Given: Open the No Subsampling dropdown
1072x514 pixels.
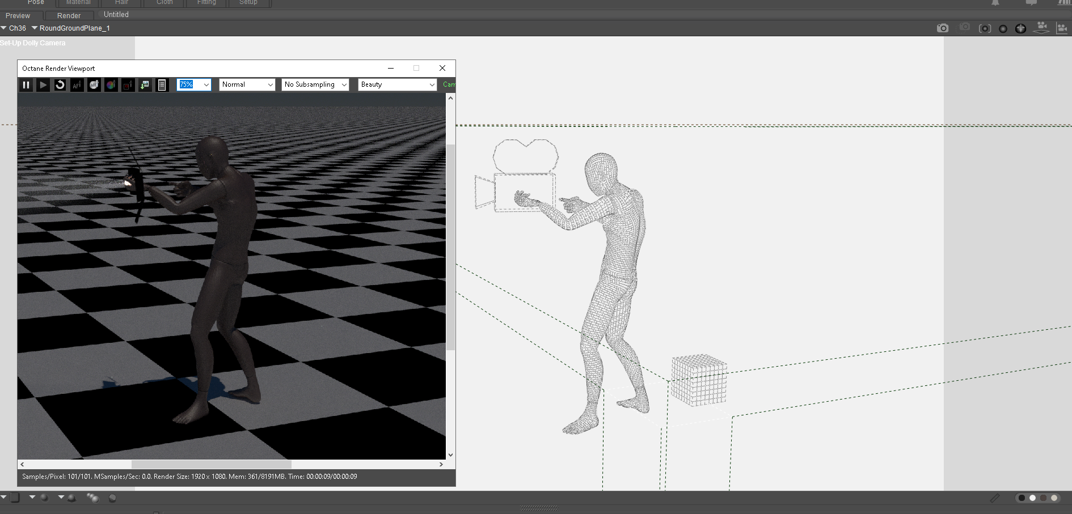Looking at the screenshot, I should 315,84.
